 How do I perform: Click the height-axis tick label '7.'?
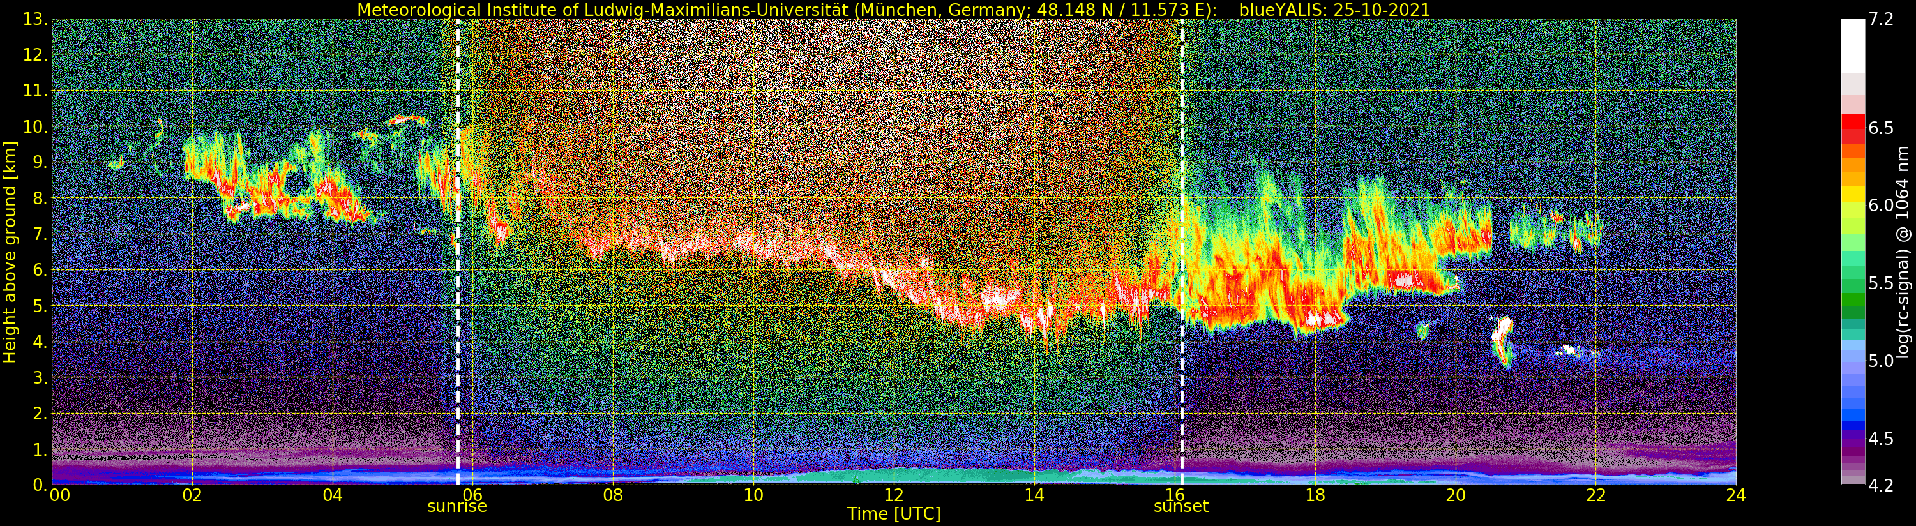[40, 234]
